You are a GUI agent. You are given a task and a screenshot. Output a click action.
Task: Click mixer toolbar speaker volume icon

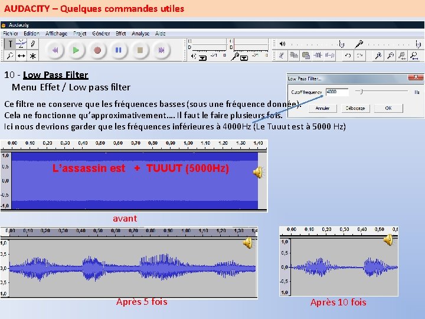(x=282, y=44)
